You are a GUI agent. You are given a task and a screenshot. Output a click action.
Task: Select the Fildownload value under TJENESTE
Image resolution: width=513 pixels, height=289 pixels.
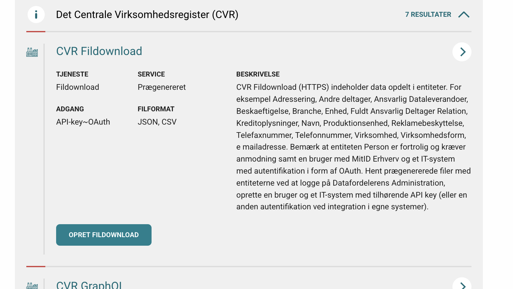coord(77,87)
